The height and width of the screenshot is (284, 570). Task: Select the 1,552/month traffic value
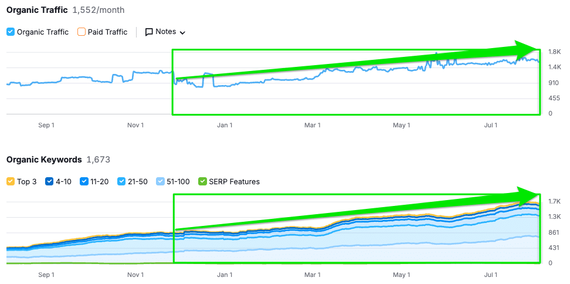click(x=99, y=11)
